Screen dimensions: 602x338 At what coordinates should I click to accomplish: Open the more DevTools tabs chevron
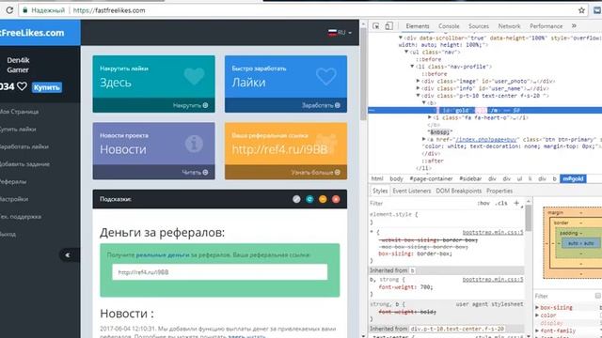pos(574,26)
